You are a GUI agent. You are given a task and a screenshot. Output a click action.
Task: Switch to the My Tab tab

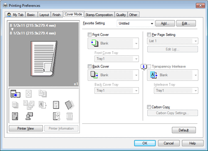pyautogui.click(x=15, y=15)
